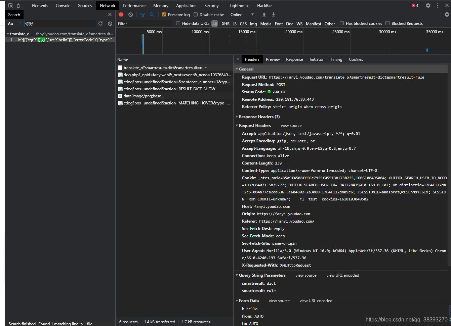
Task: Open the Online throttling dropdown
Action: 242,14
